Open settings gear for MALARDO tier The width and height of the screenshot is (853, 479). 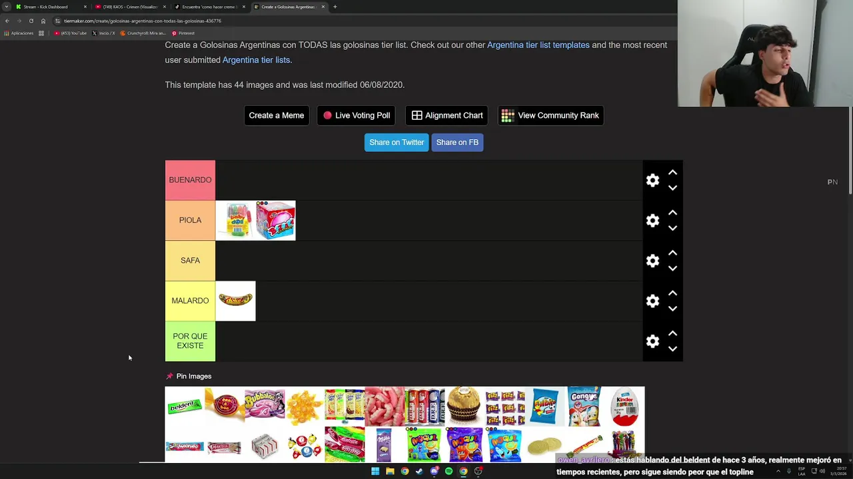(652, 301)
